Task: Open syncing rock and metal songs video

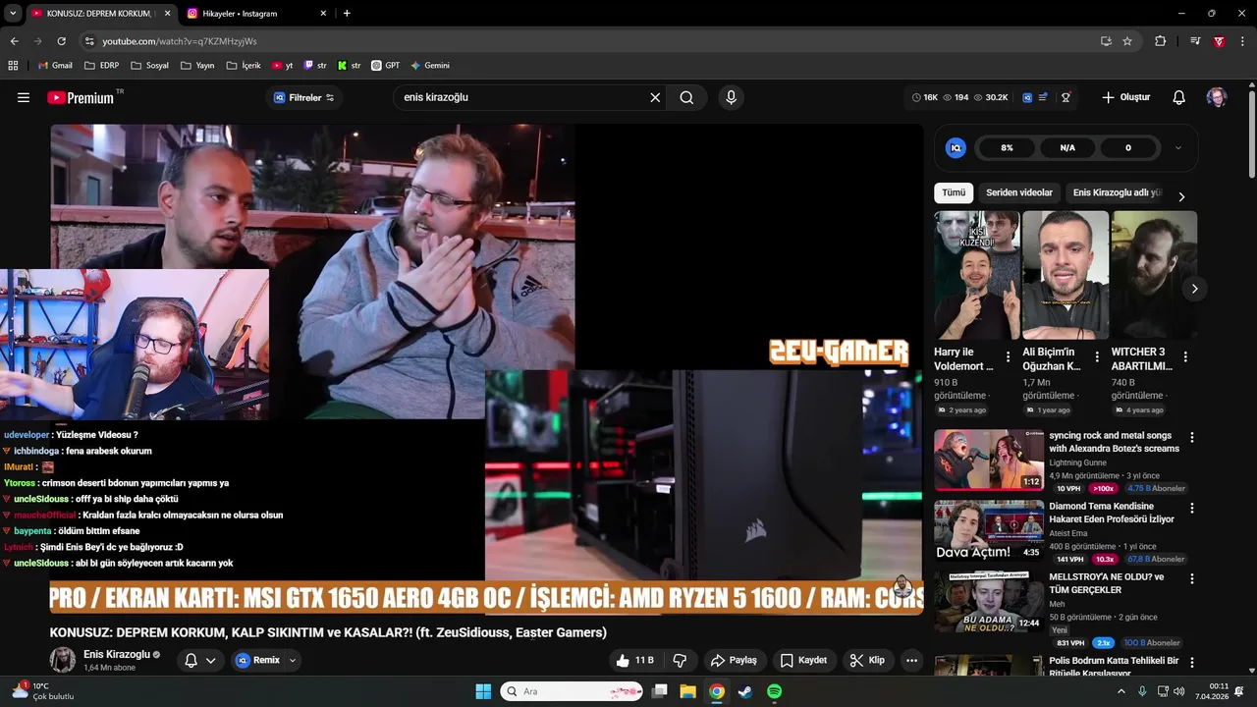Action: pyautogui.click(x=1114, y=442)
